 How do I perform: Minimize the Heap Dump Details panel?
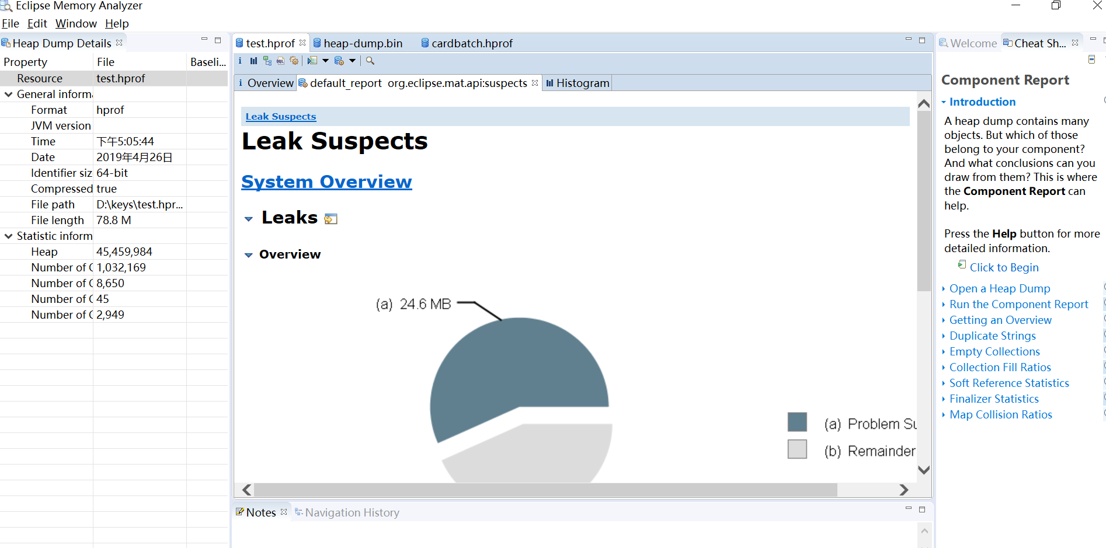coord(204,40)
